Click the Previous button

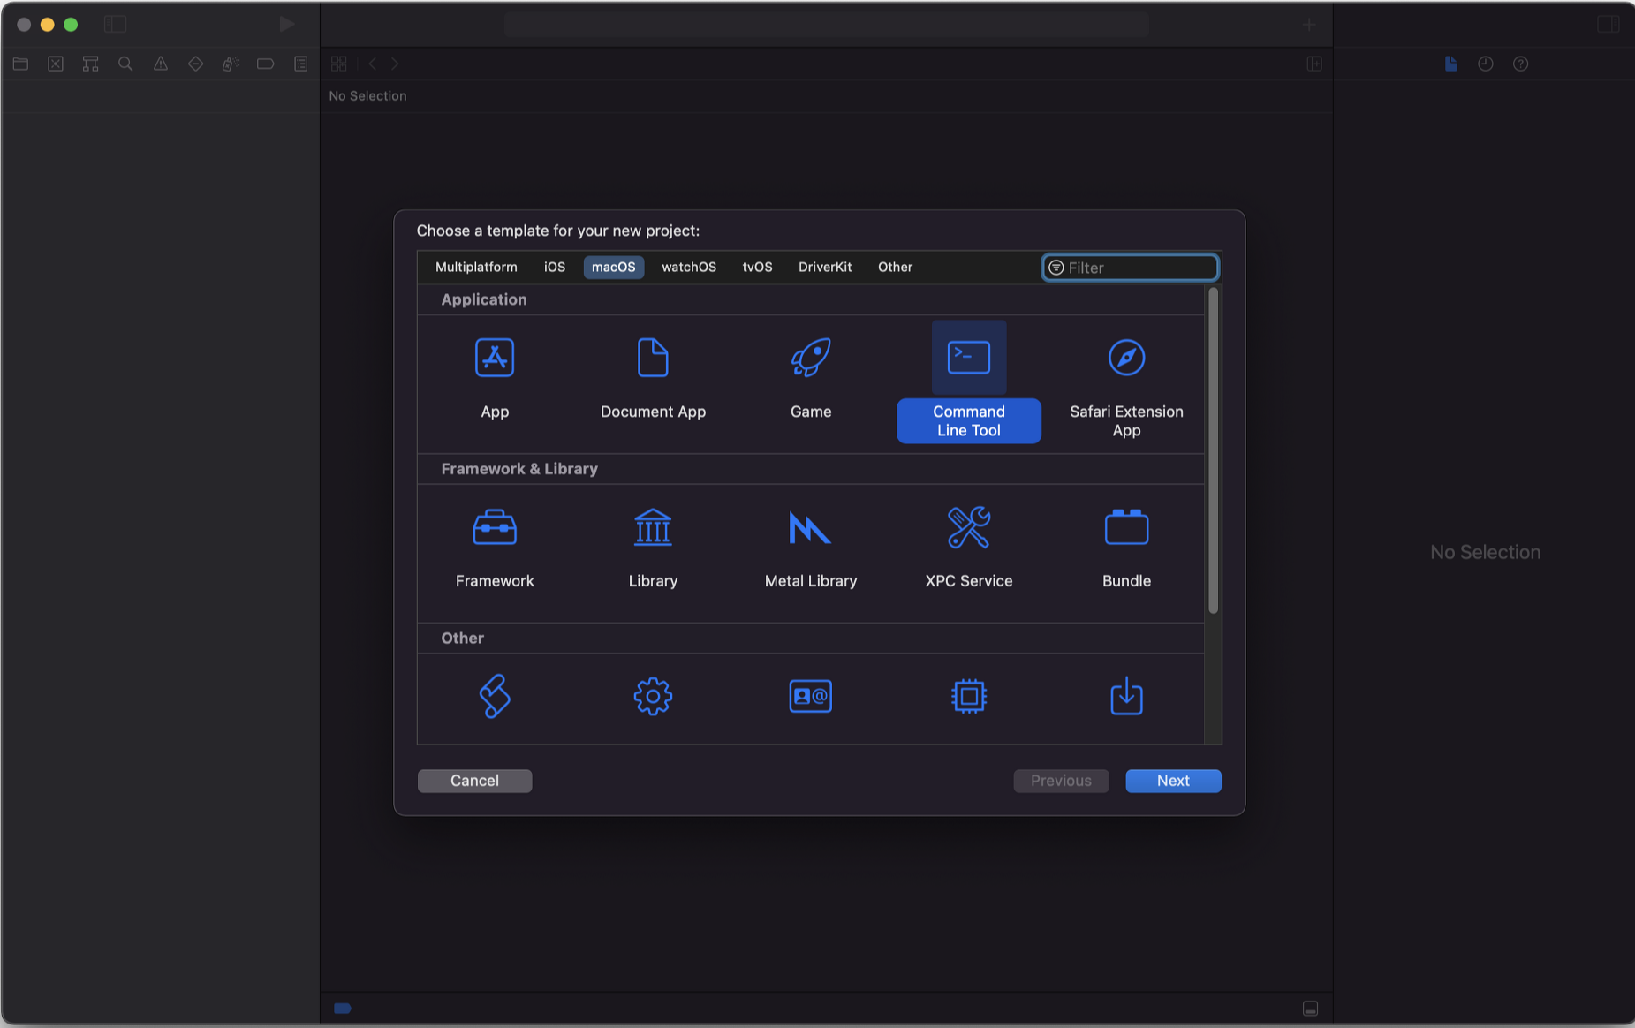point(1061,781)
